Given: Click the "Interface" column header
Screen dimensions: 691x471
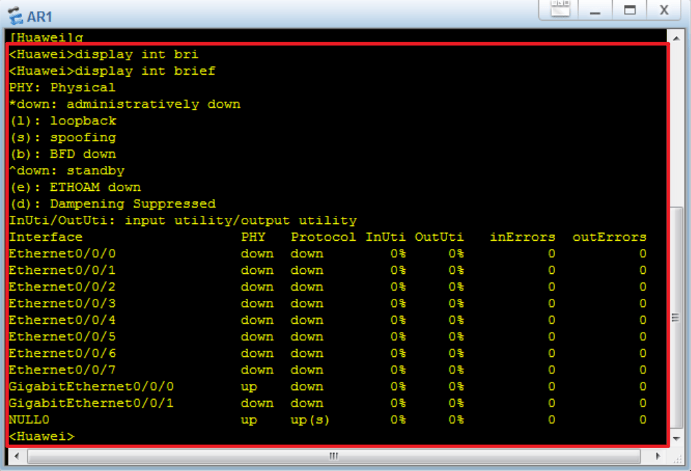Looking at the screenshot, I should [x=46, y=237].
